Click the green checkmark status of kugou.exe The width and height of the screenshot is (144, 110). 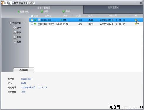35,20
